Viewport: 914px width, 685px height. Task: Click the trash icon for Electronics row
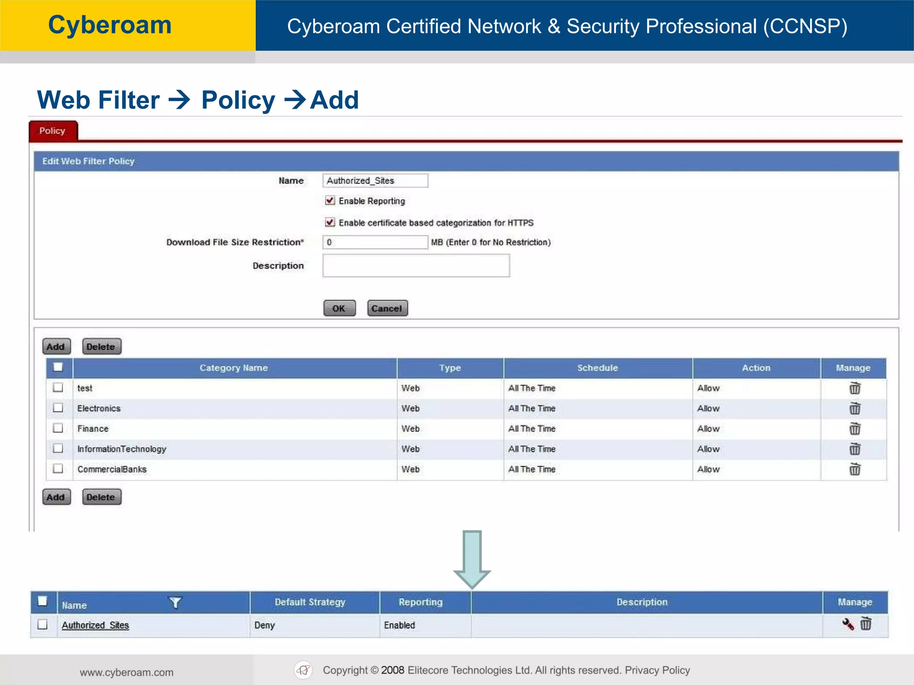(x=855, y=408)
